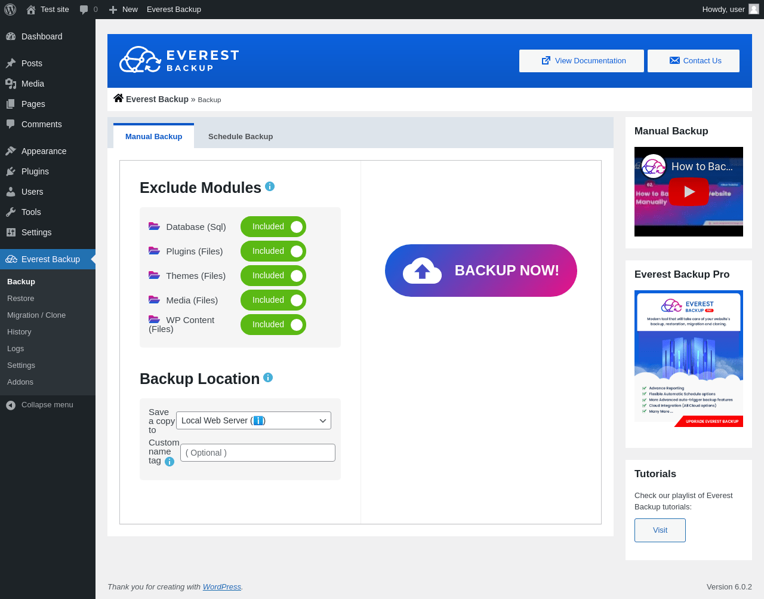Click the info icon beside Exclude Modules
Image resolution: width=764 pixels, height=599 pixels.
(x=270, y=186)
